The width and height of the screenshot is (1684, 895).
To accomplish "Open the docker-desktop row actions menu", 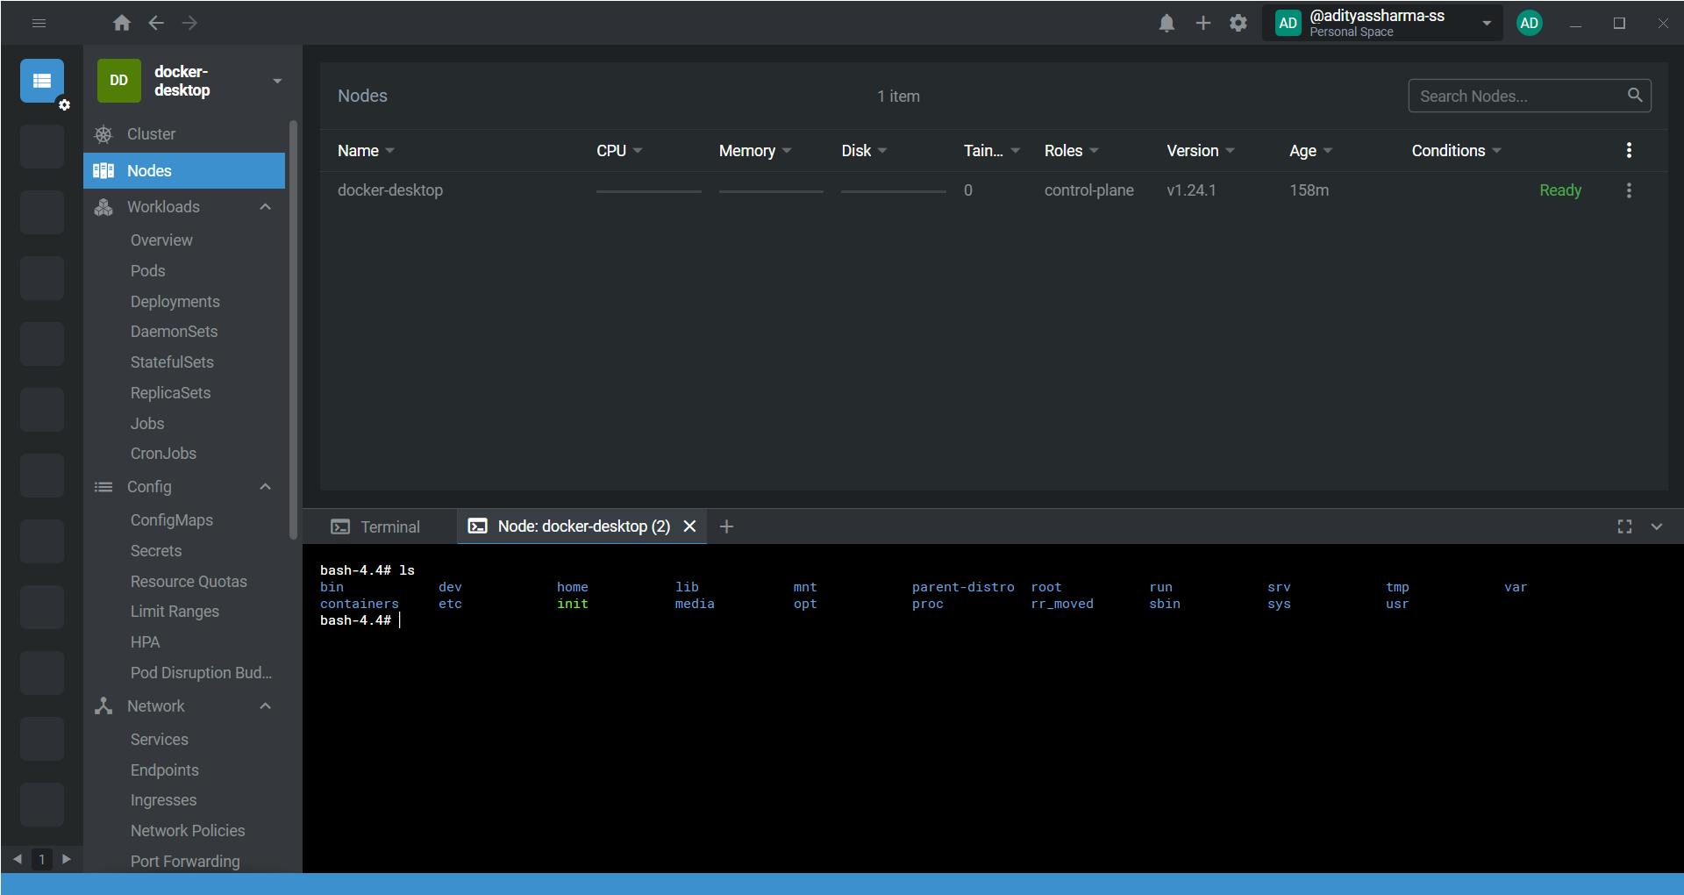I will pos(1629,190).
